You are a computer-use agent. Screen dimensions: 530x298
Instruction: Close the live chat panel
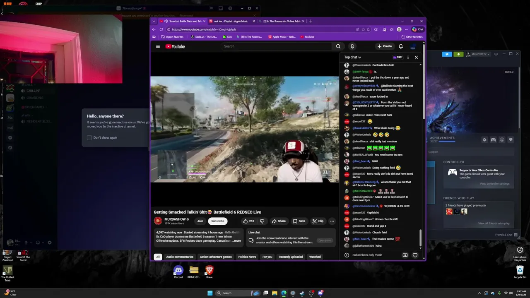coord(416,57)
